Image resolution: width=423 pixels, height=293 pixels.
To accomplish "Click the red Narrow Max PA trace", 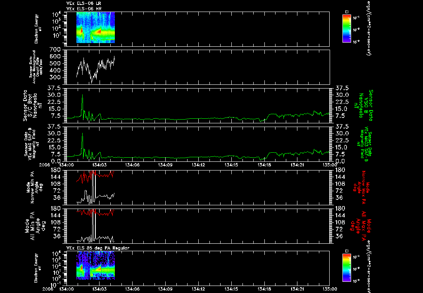I will point(95,176).
